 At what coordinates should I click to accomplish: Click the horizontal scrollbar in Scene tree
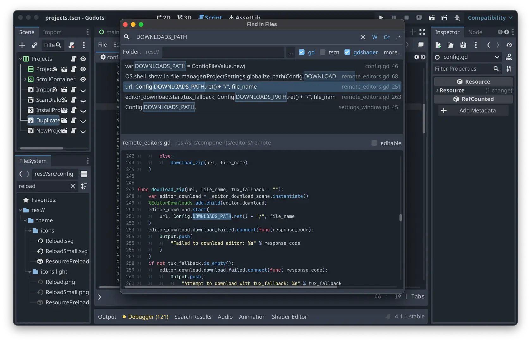click(41, 148)
